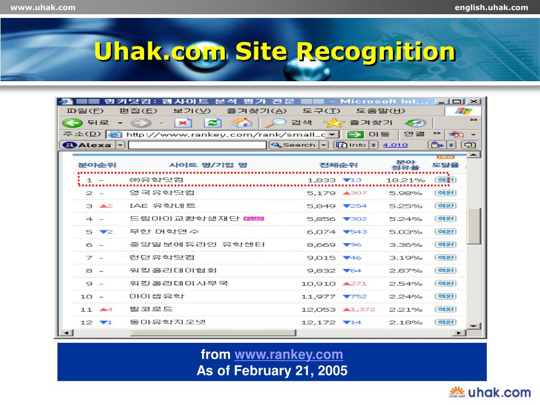Open dropdown beside the red toolbar icon
The image size is (540, 405).
tap(474, 134)
